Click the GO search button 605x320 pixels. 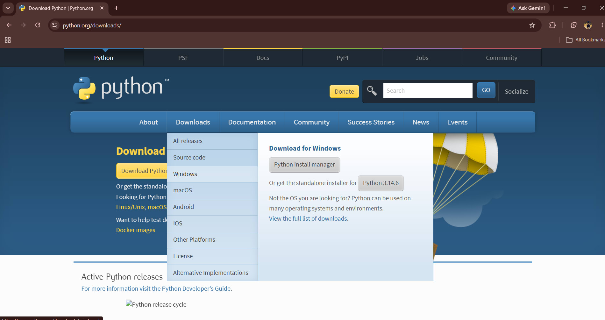pyautogui.click(x=486, y=90)
